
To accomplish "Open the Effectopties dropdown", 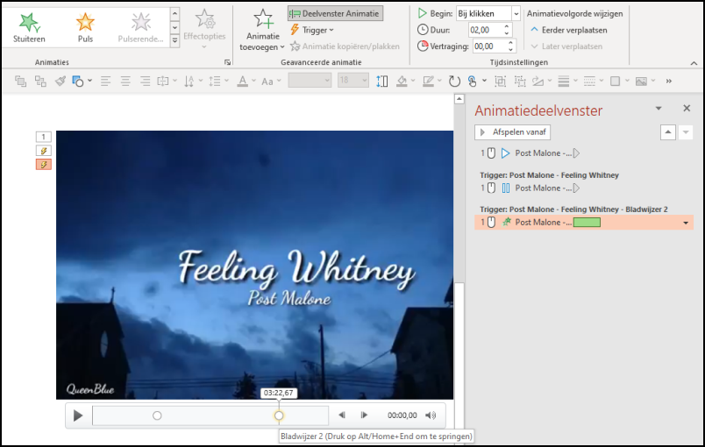I will (204, 29).
